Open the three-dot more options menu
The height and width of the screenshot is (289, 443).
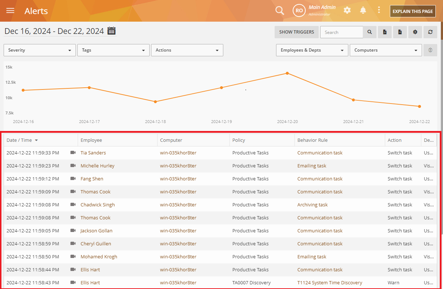tap(379, 10)
